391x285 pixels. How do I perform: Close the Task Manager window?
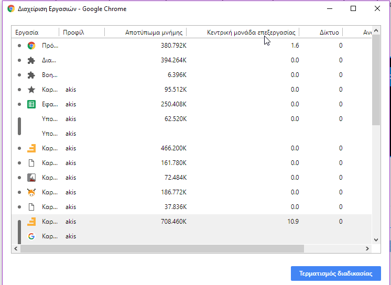coord(377,9)
